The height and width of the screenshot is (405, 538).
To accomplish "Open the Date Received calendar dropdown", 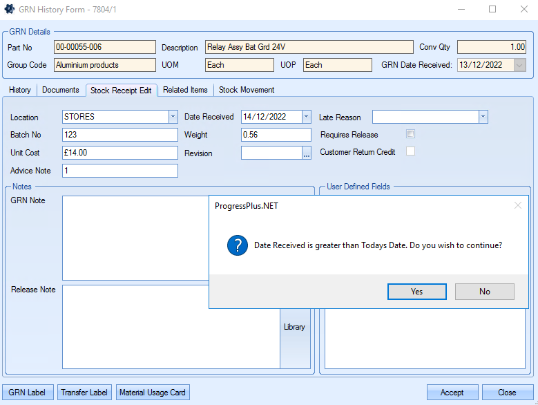I will click(306, 117).
